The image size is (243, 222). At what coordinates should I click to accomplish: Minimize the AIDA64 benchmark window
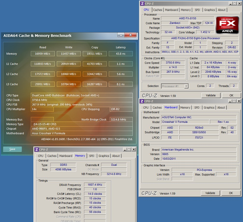coord(121,35)
